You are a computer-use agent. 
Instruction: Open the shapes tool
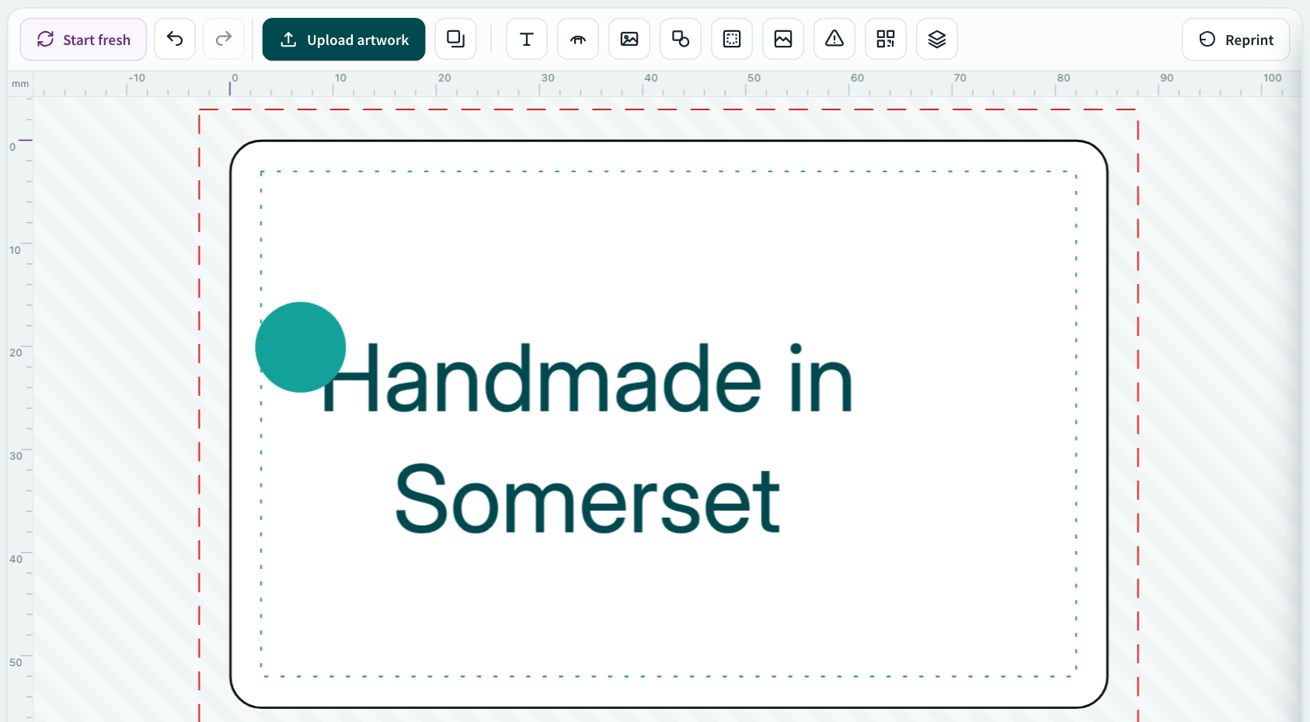pos(681,40)
